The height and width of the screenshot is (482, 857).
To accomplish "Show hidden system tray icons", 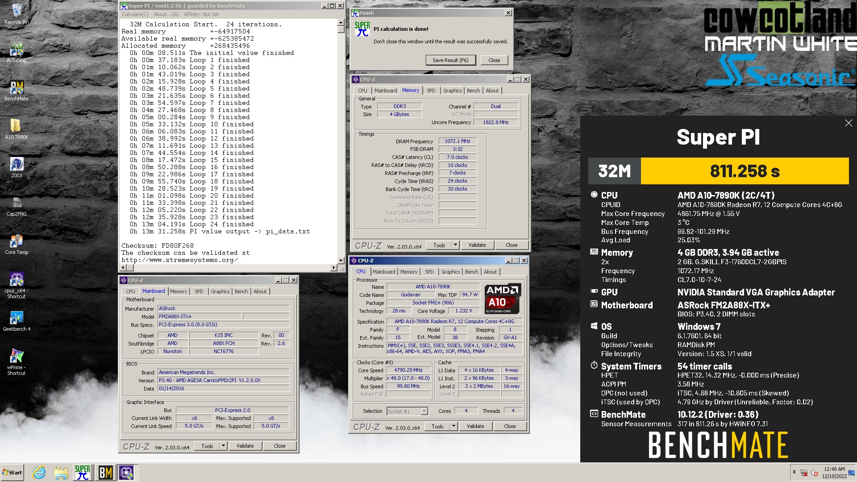I will point(794,472).
